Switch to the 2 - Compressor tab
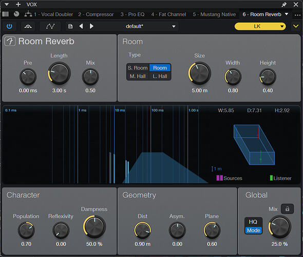 [96, 14]
